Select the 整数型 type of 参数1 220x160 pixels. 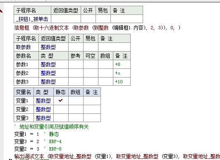[48, 64]
